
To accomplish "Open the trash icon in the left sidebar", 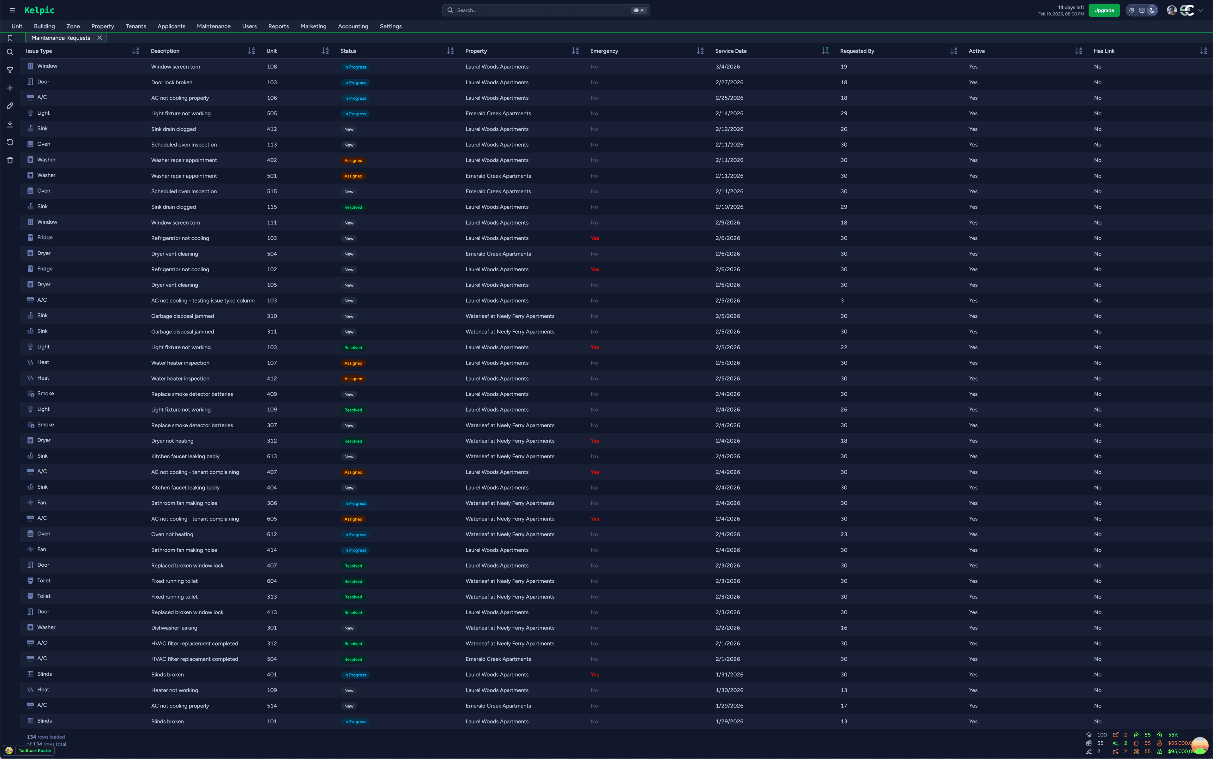I will 9,160.
